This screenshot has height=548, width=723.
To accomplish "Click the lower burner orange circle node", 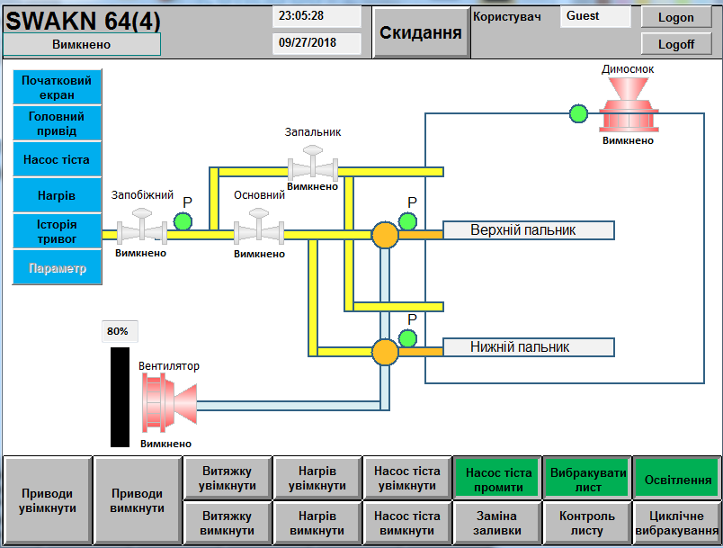I will [x=385, y=351].
